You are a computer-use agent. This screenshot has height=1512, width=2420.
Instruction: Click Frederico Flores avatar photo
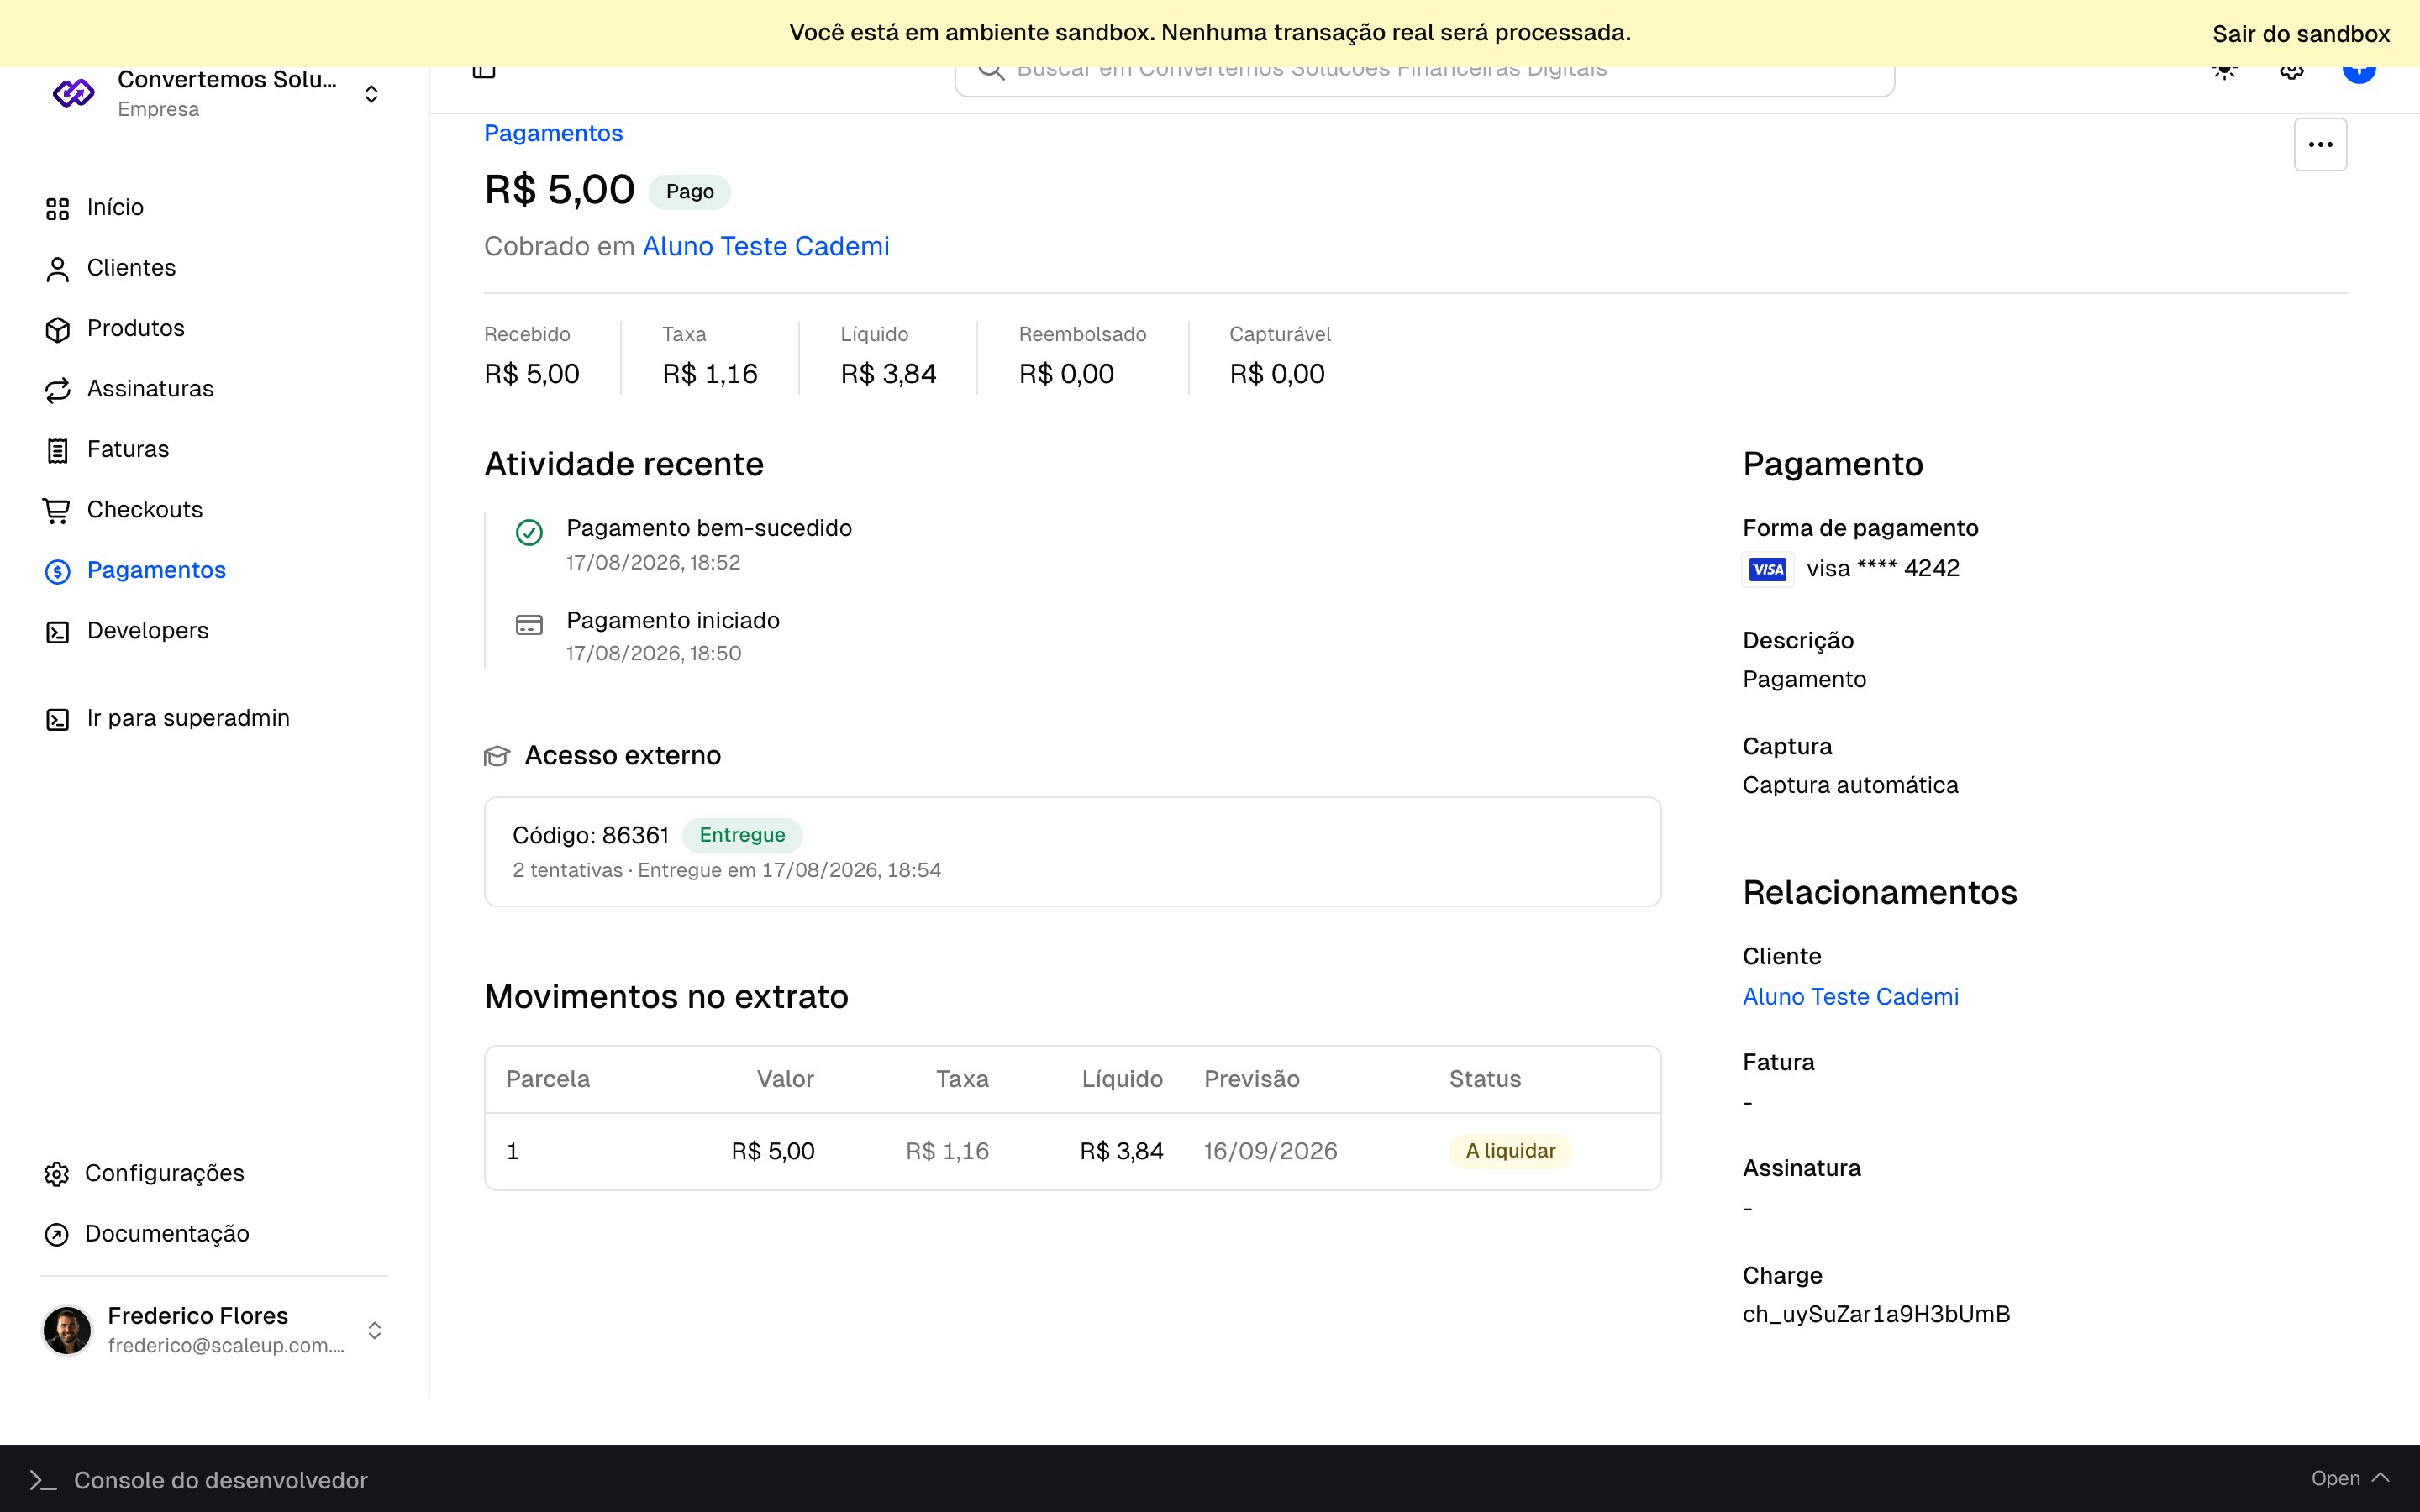(67, 1330)
